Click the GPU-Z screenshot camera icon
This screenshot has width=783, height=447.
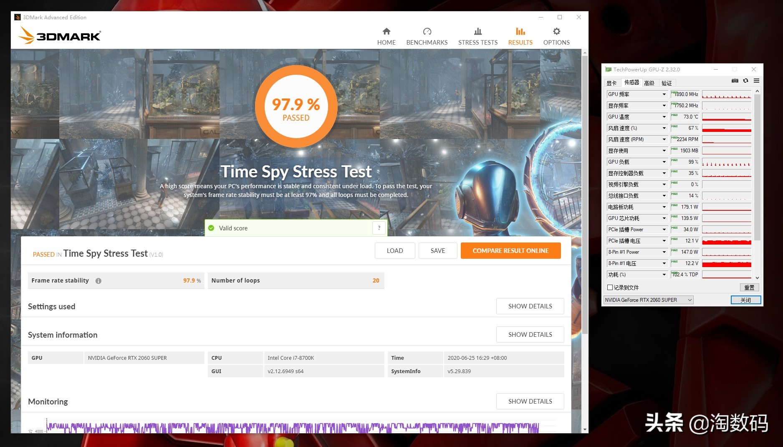click(x=735, y=81)
